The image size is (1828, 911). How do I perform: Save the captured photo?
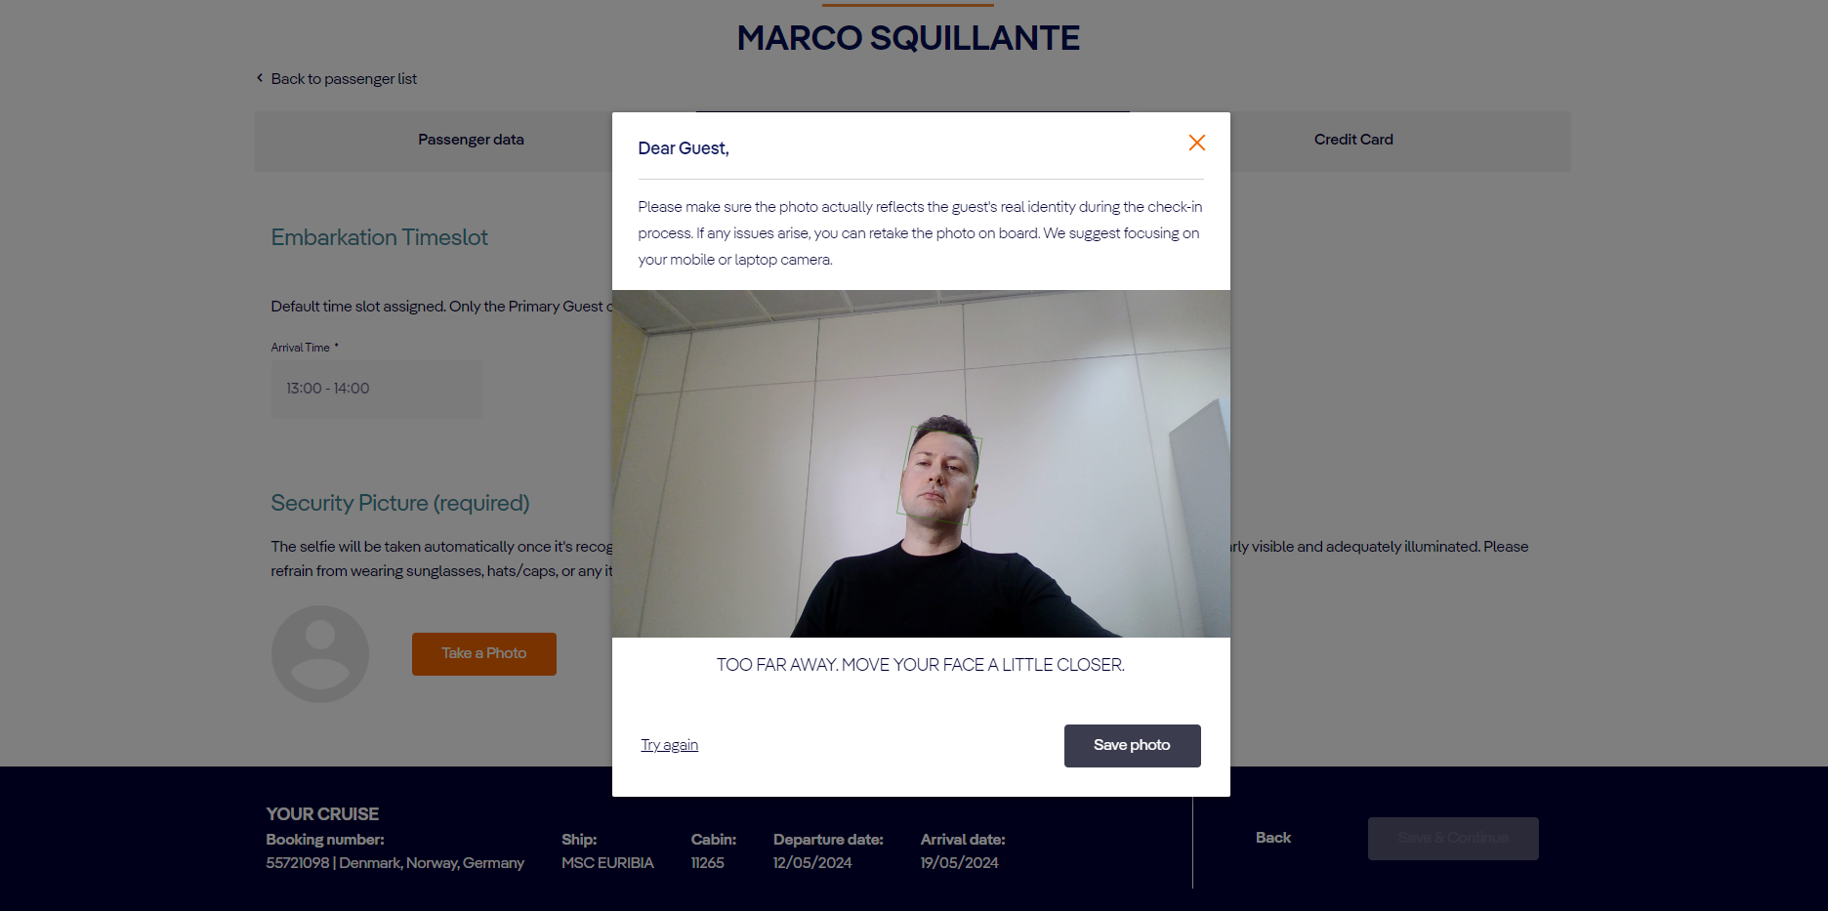1133,746
